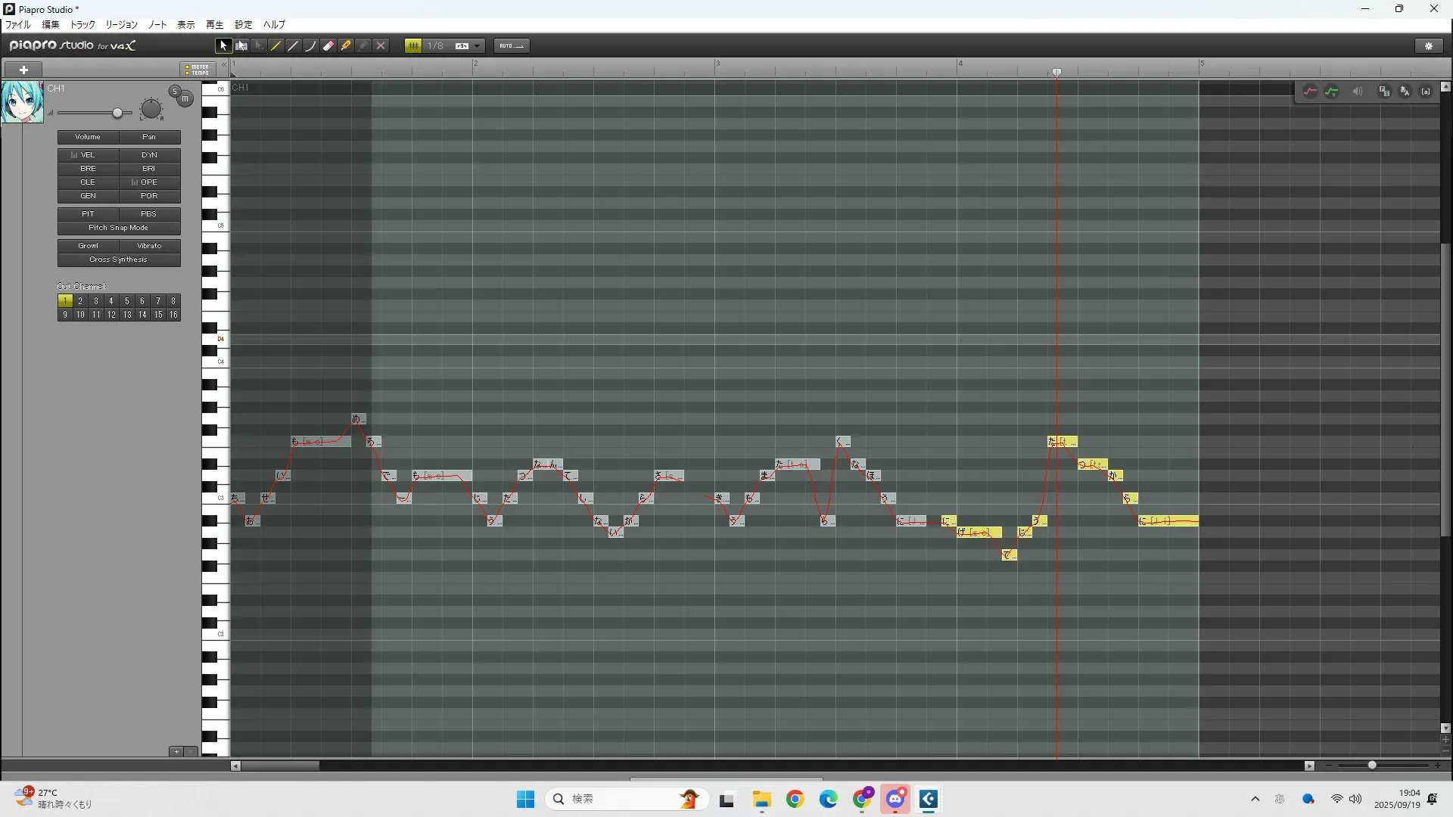Select the eraser tool
Image resolution: width=1453 pixels, height=817 pixels.
click(328, 46)
